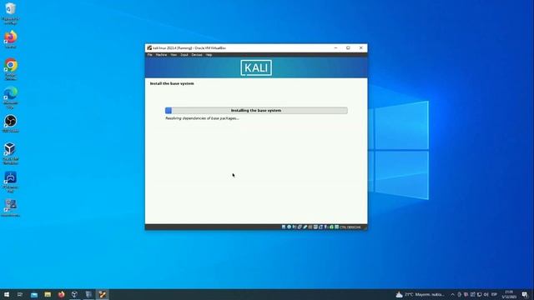Click the hard disk status icon

click(x=284, y=227)
